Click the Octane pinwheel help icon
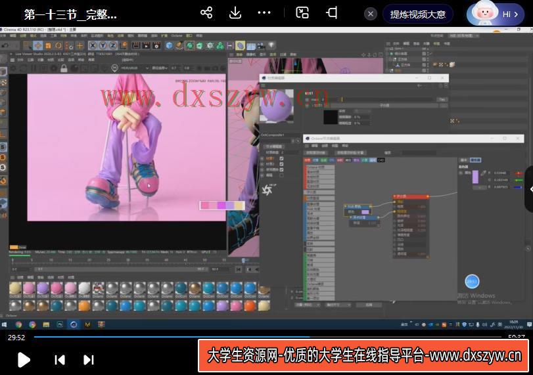 point(267,190)
